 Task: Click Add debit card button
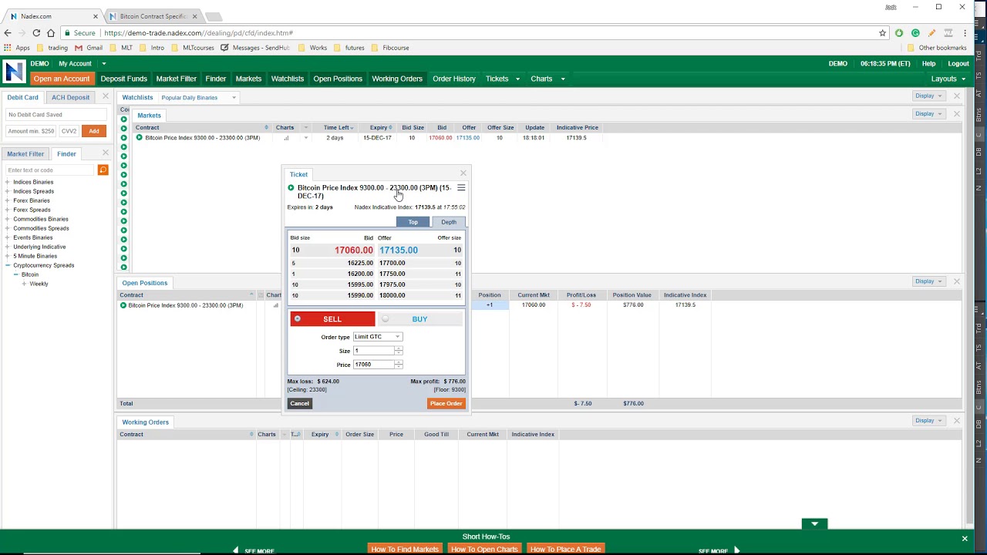[x=93, y=131]
